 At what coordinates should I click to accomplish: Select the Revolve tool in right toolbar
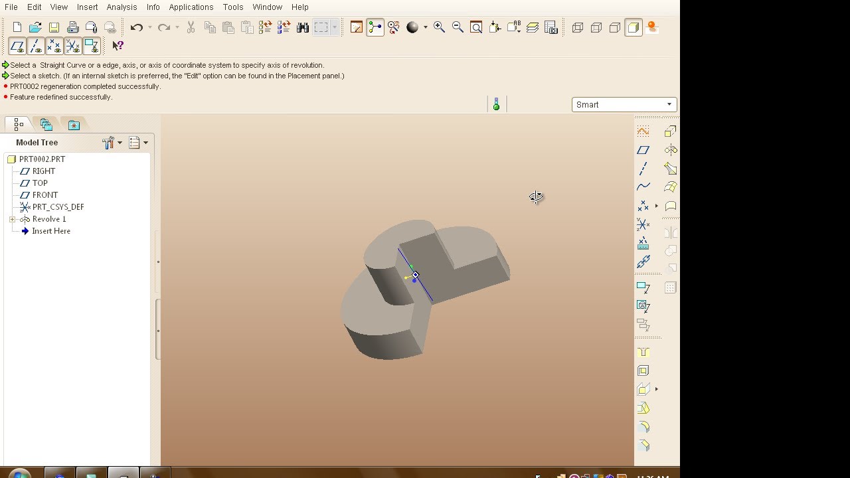point(671,150)
